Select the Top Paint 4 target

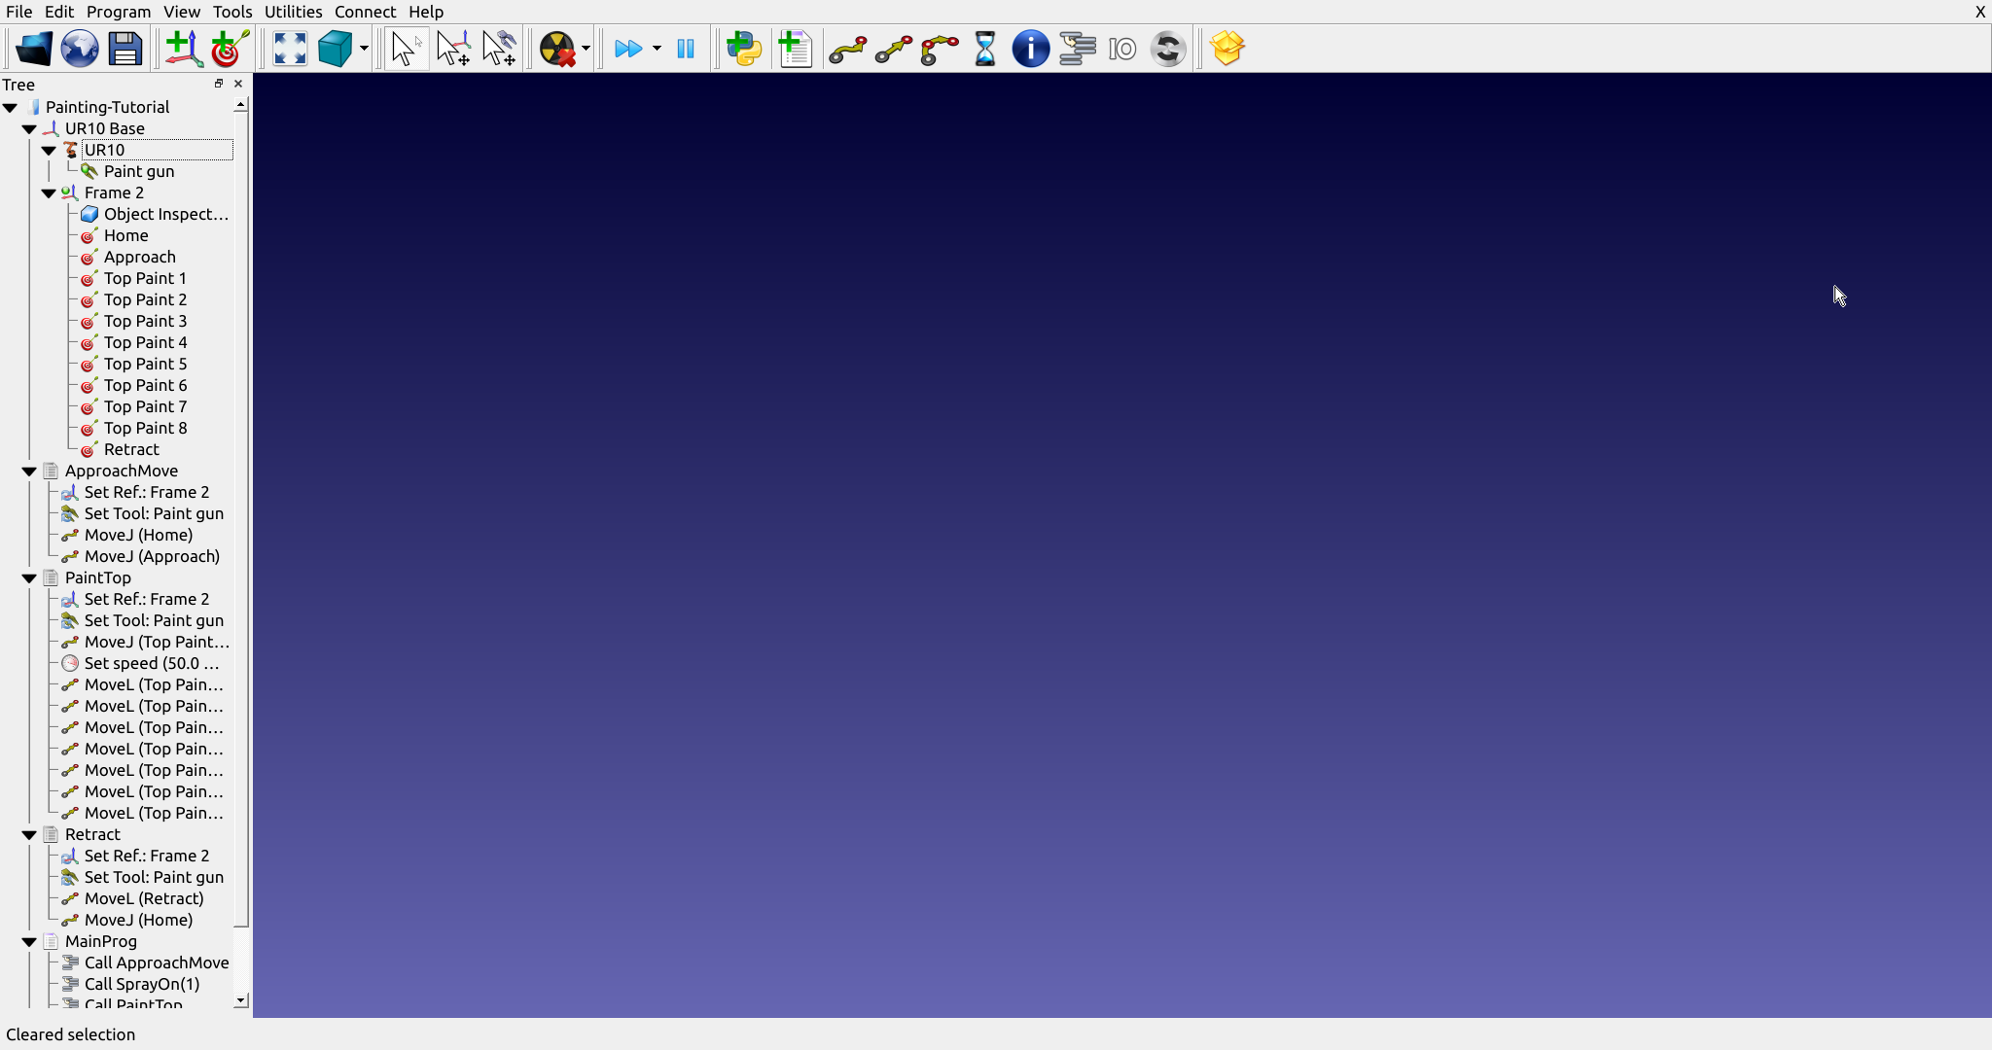[145, 342]
